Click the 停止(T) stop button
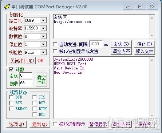162x133 pixels. pos(145,44)
